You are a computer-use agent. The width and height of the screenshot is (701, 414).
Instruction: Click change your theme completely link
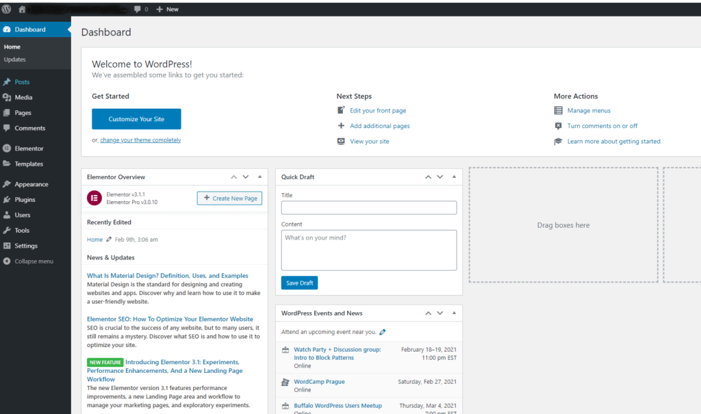[140, 140]
